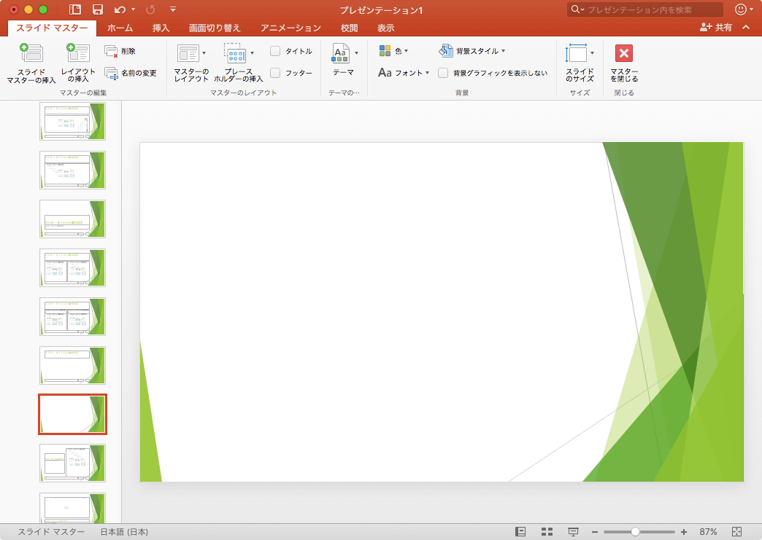
Task: Click the 87% zoom level
Action: 708,532
